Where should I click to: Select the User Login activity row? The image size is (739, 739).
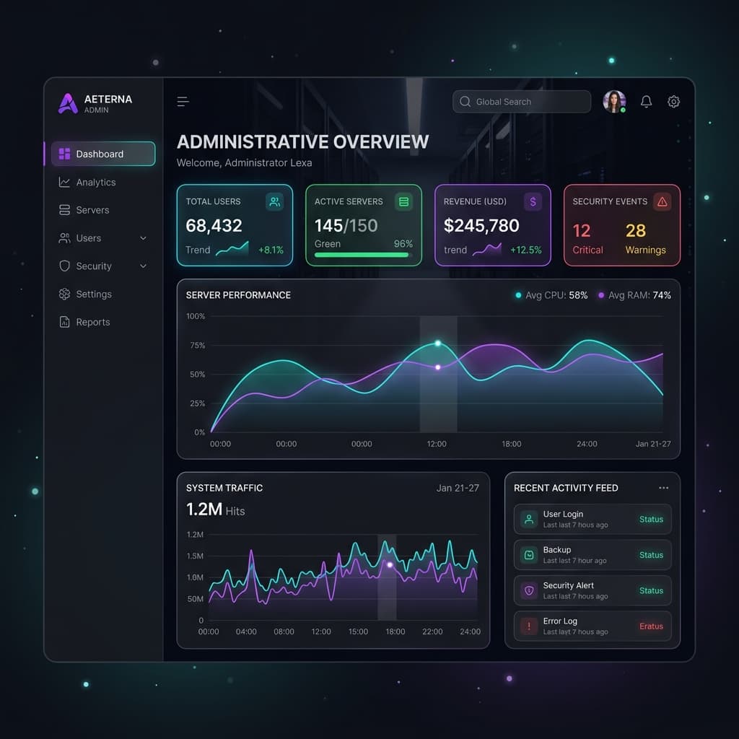(592, 520)
